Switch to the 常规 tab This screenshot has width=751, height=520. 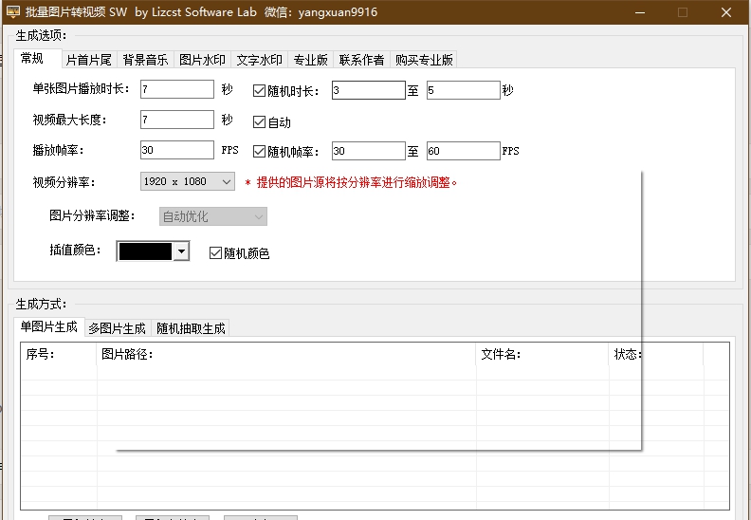tap(38, 59)
